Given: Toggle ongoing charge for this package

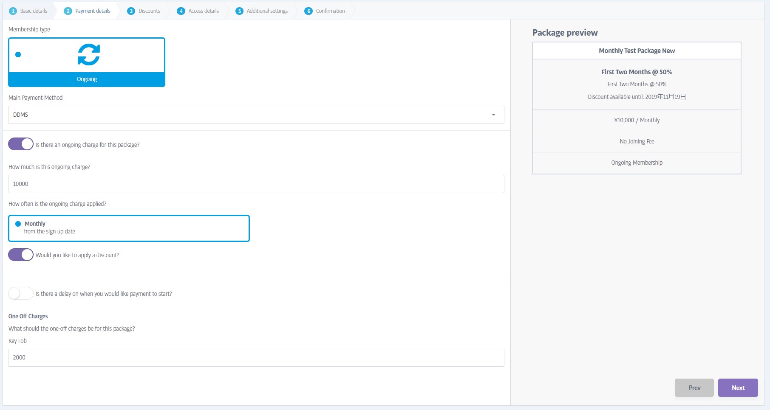Looking at the screenshot, I should (21, 144).
